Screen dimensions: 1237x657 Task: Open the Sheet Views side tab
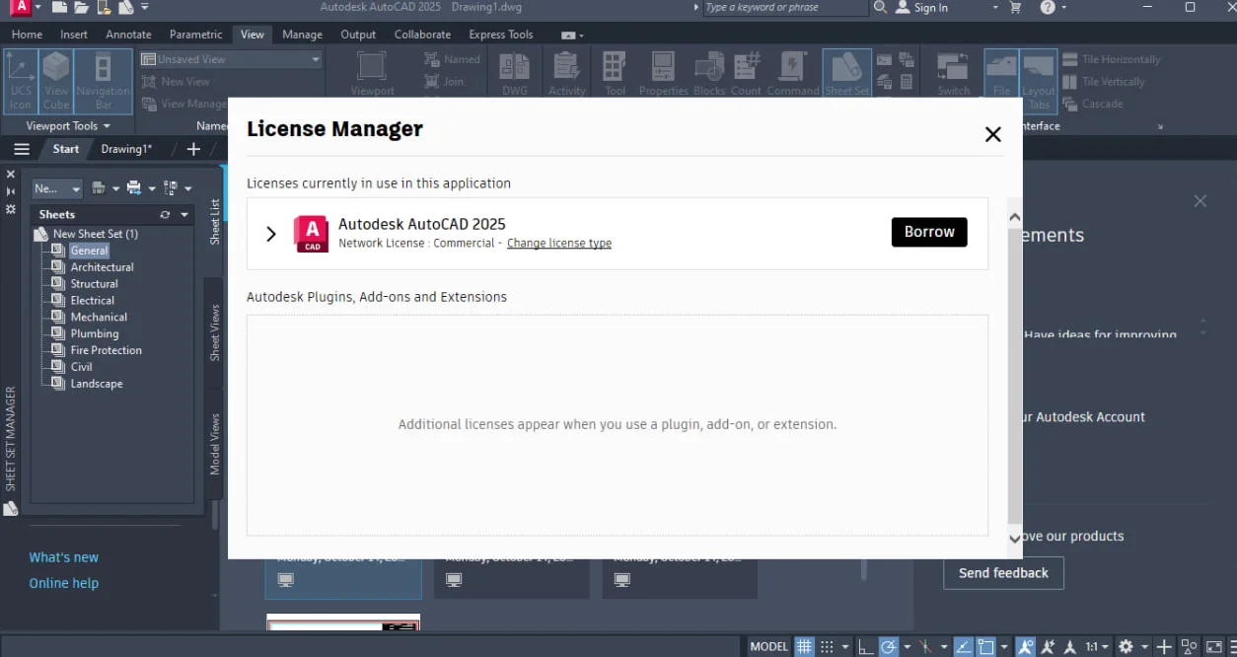214,332
